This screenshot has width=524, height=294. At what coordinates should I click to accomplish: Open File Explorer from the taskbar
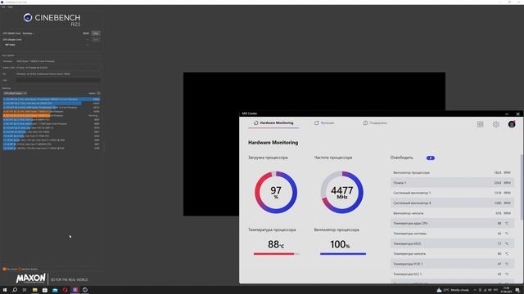point(34,290)
